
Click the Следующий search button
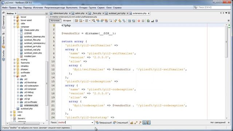click(121, 123)
